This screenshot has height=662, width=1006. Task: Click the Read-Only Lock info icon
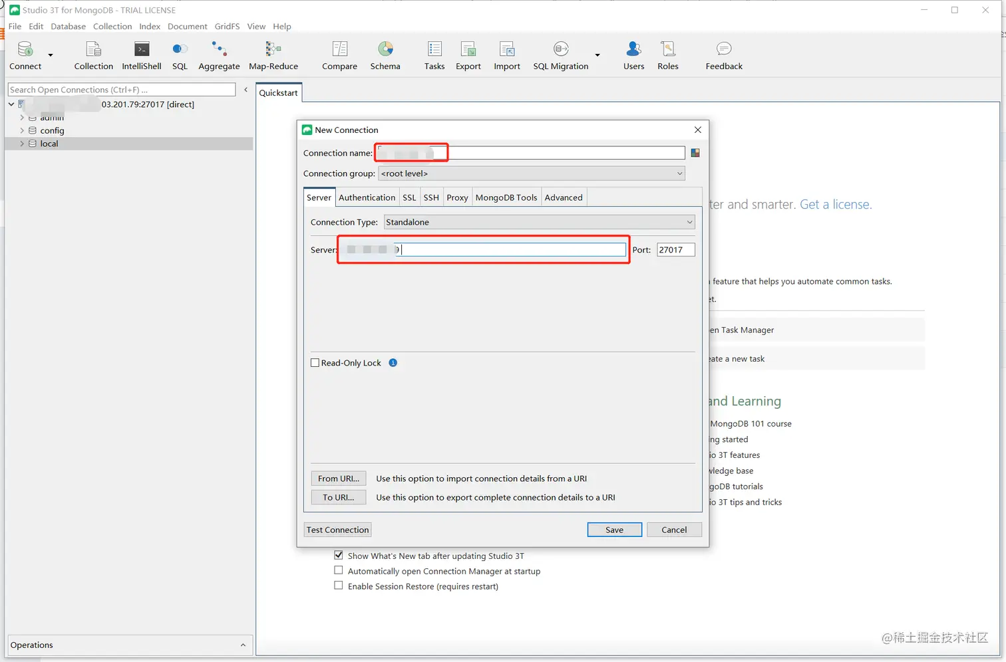393,363
